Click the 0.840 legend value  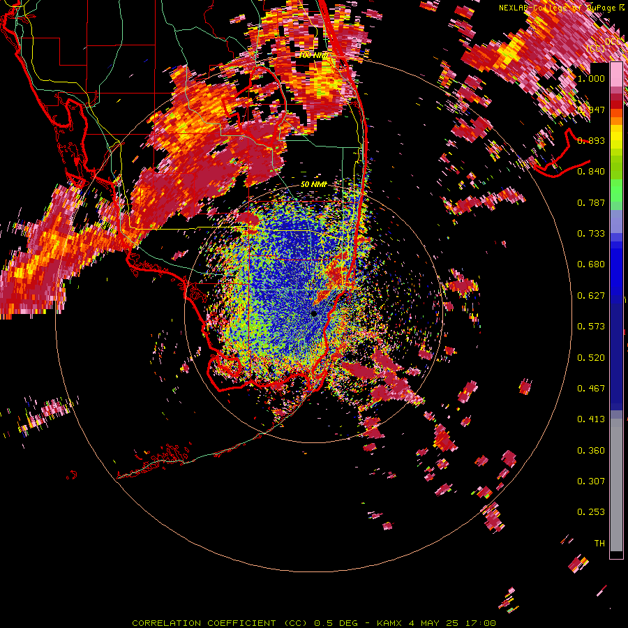click(x=591, y=172)
